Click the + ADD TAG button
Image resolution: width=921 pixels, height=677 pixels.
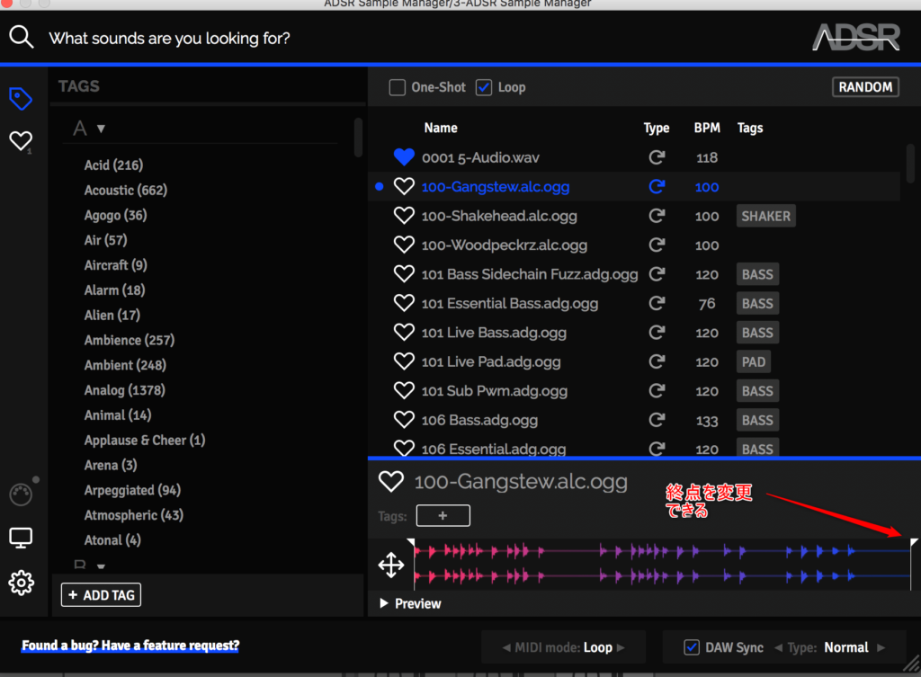point(101,595)
